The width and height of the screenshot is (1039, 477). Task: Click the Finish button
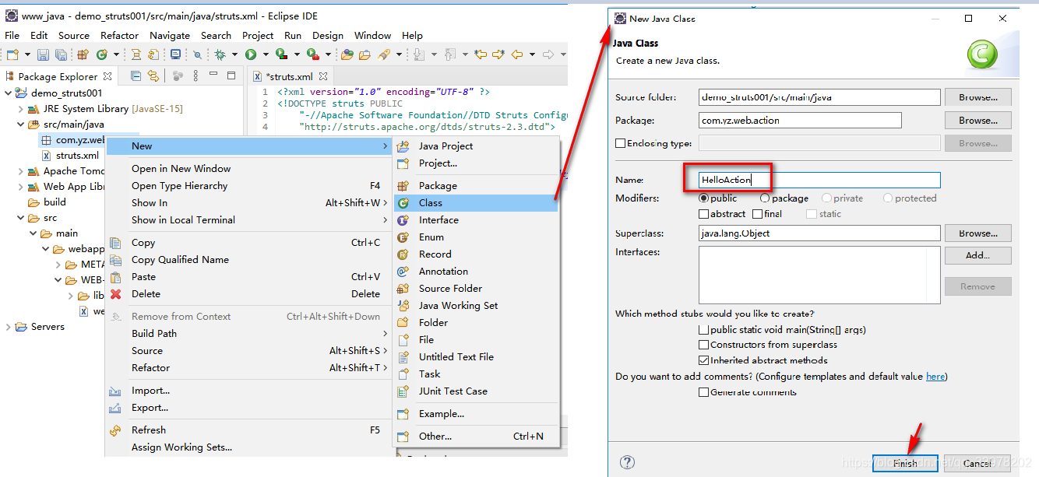905,463
